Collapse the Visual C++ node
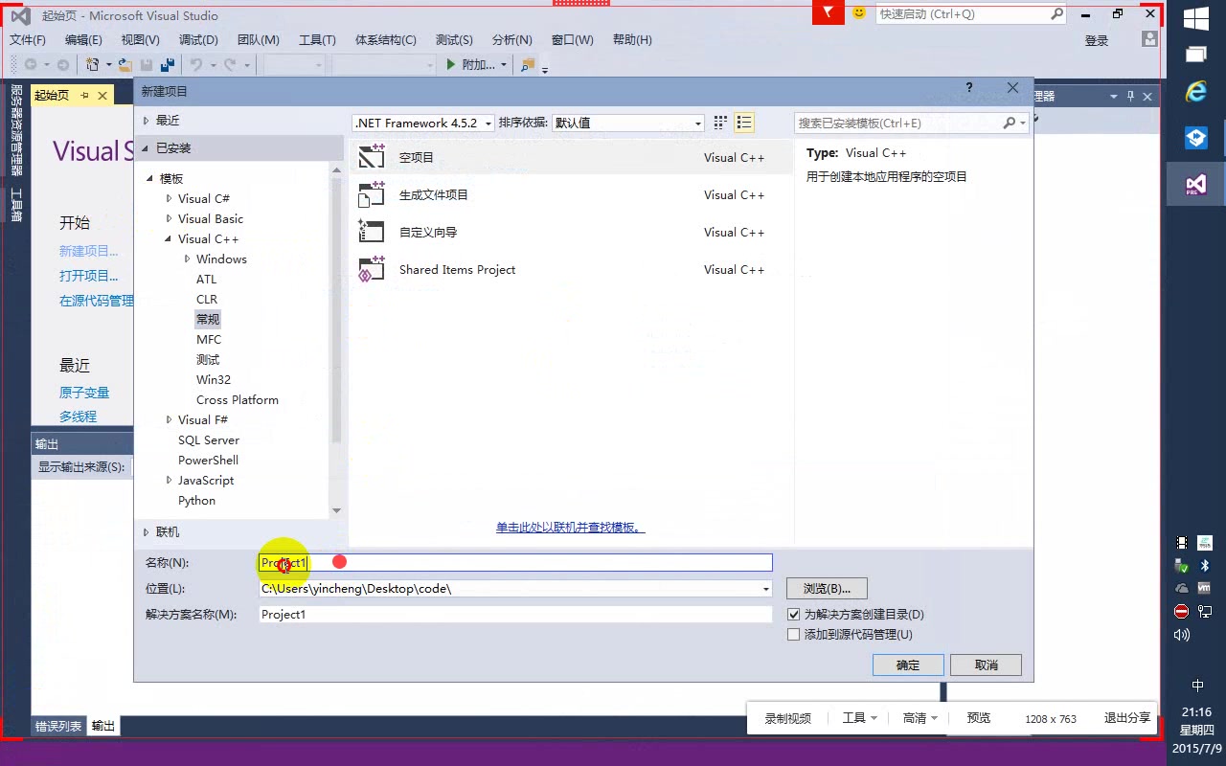The image size is (1226, 766). 169,238
